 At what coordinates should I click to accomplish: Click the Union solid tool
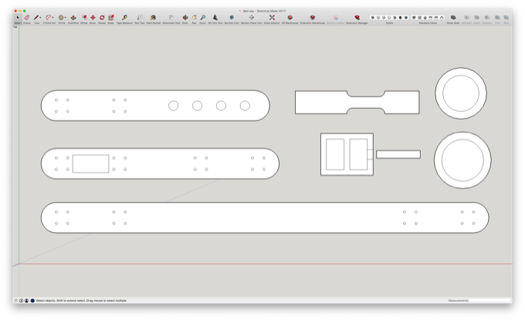tap(477, 19)
